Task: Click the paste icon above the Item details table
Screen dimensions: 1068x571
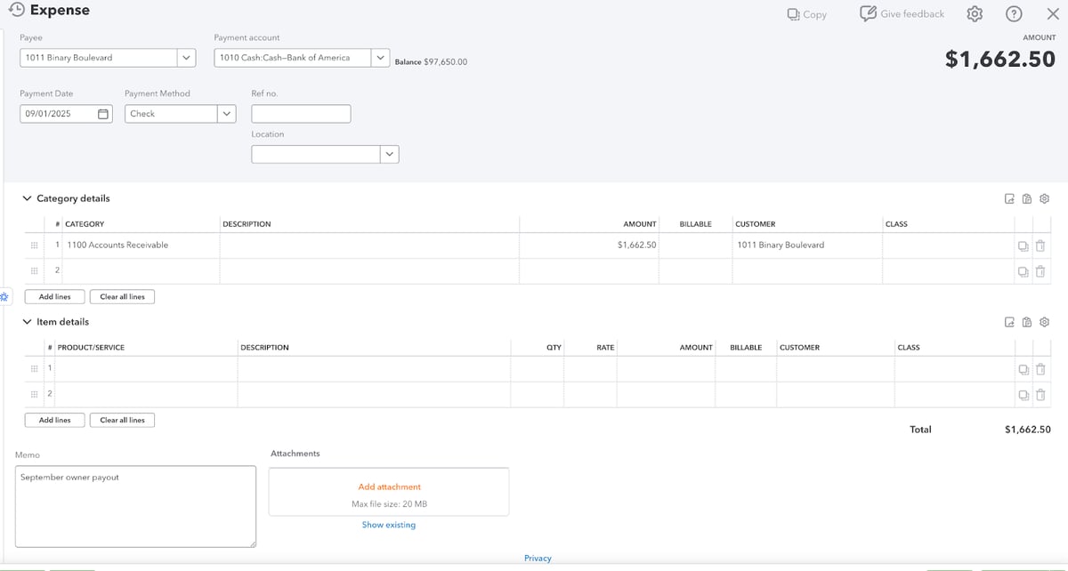Action: (x=1027, y=322)
